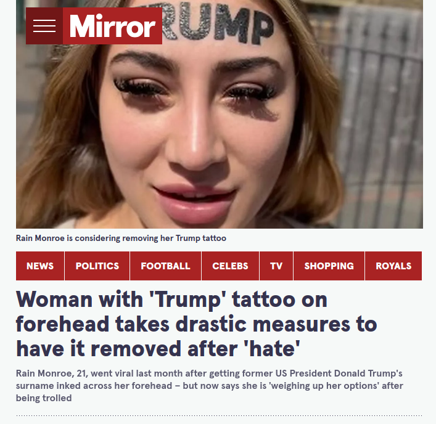Click the tattoo lettering on the forehead

[217, 22]
